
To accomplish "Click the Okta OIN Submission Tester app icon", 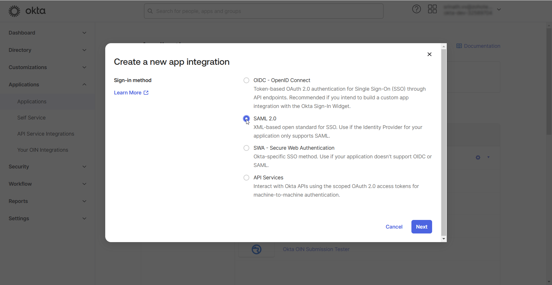I will click(x=256, y=249).
